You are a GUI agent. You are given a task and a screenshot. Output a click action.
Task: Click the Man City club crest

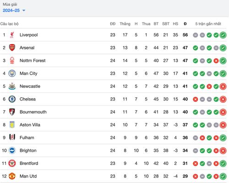12,73
